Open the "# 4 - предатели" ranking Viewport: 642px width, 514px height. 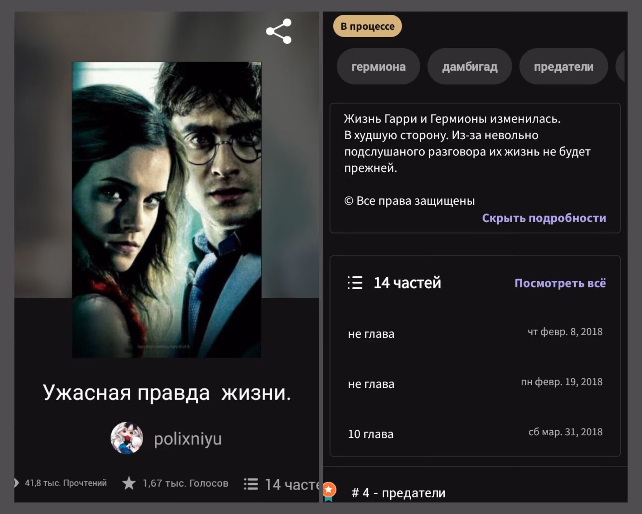coord(398,493)
